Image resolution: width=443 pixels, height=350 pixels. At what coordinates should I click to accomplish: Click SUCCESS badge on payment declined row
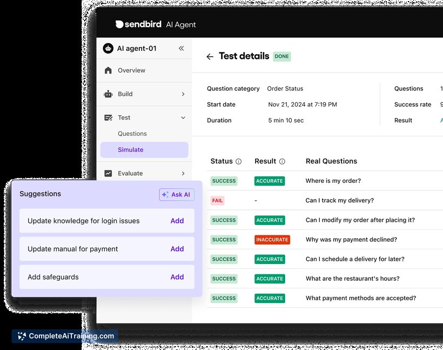coord(224,240)
